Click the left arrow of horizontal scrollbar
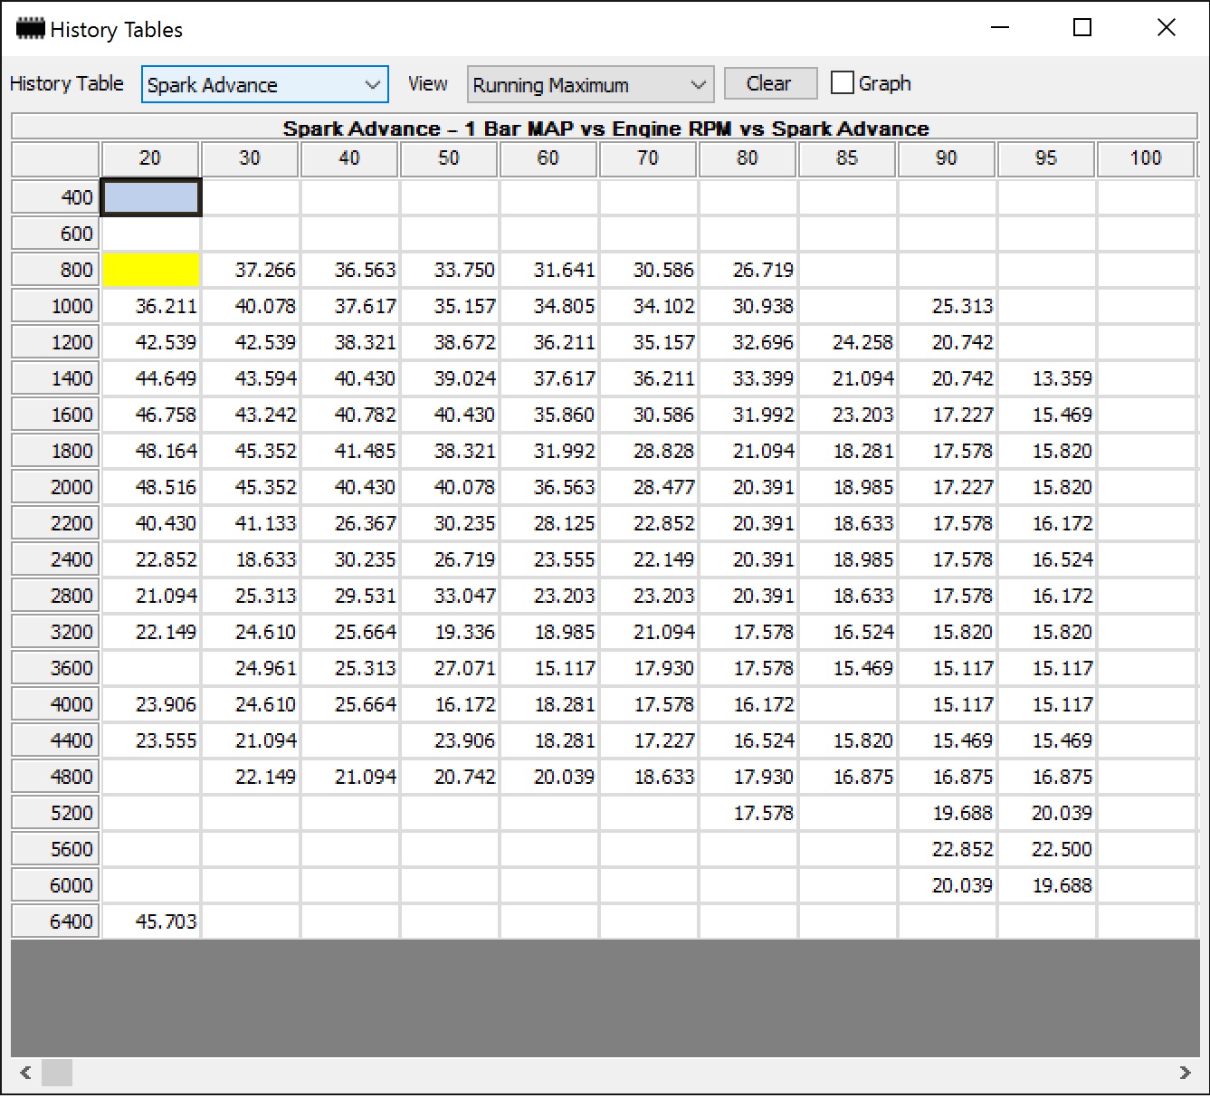The height and width of the screenshot is (1098, 1210). coord(25,1073)
